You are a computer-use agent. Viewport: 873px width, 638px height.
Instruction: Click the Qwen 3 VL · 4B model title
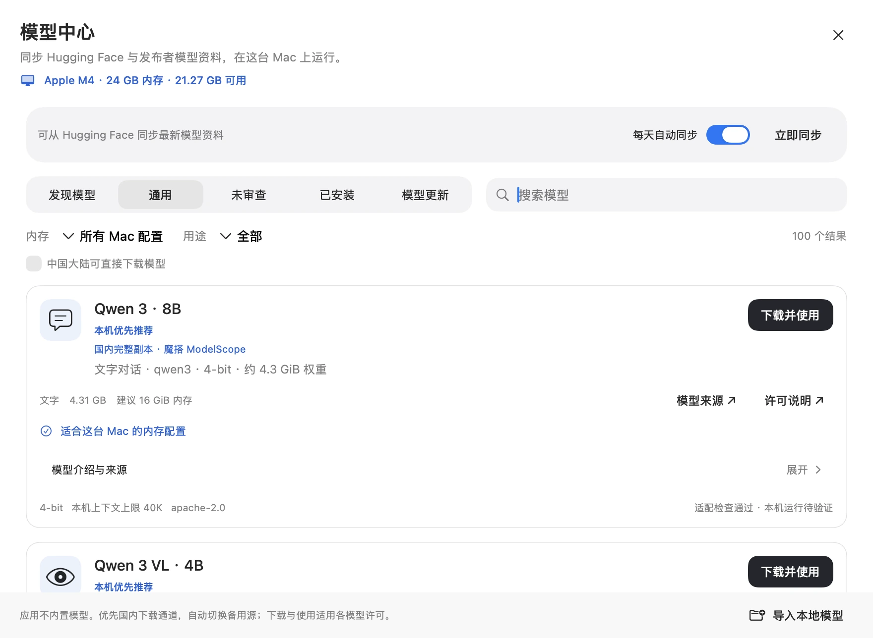coord(149,566)
